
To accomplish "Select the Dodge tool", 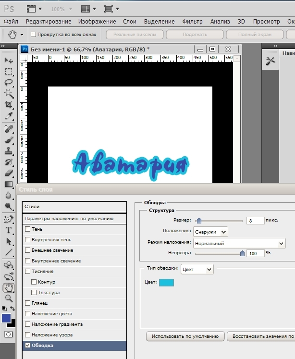I will click(x=9, y=207).
